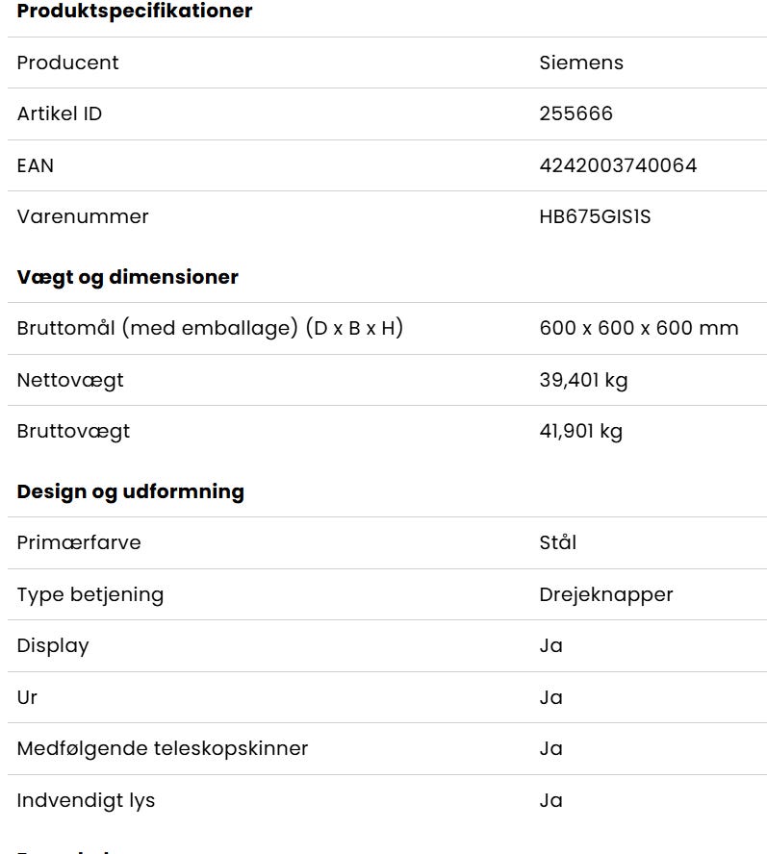Click the Drejeknapper value

606,594
